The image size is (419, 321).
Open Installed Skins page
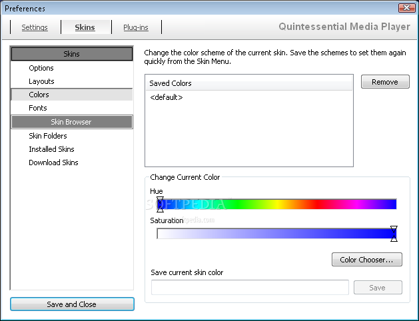[51, 149]
